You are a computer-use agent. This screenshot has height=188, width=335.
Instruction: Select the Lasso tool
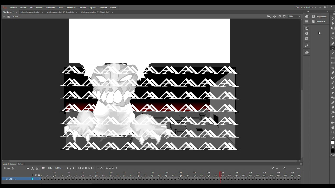click(x=333, y=38)
